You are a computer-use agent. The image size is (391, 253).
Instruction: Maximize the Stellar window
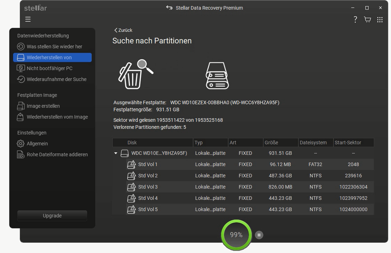367,8
